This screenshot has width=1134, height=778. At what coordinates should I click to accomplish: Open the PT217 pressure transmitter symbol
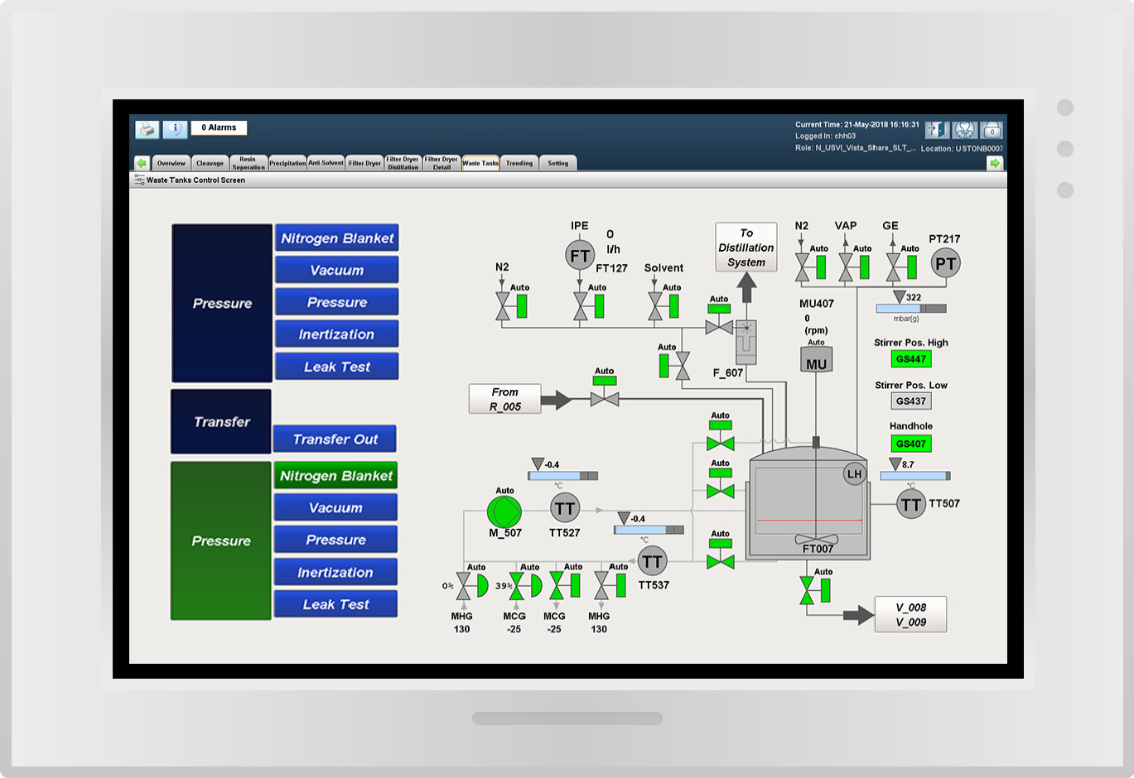pyautogui.click(x=945, y=264)
